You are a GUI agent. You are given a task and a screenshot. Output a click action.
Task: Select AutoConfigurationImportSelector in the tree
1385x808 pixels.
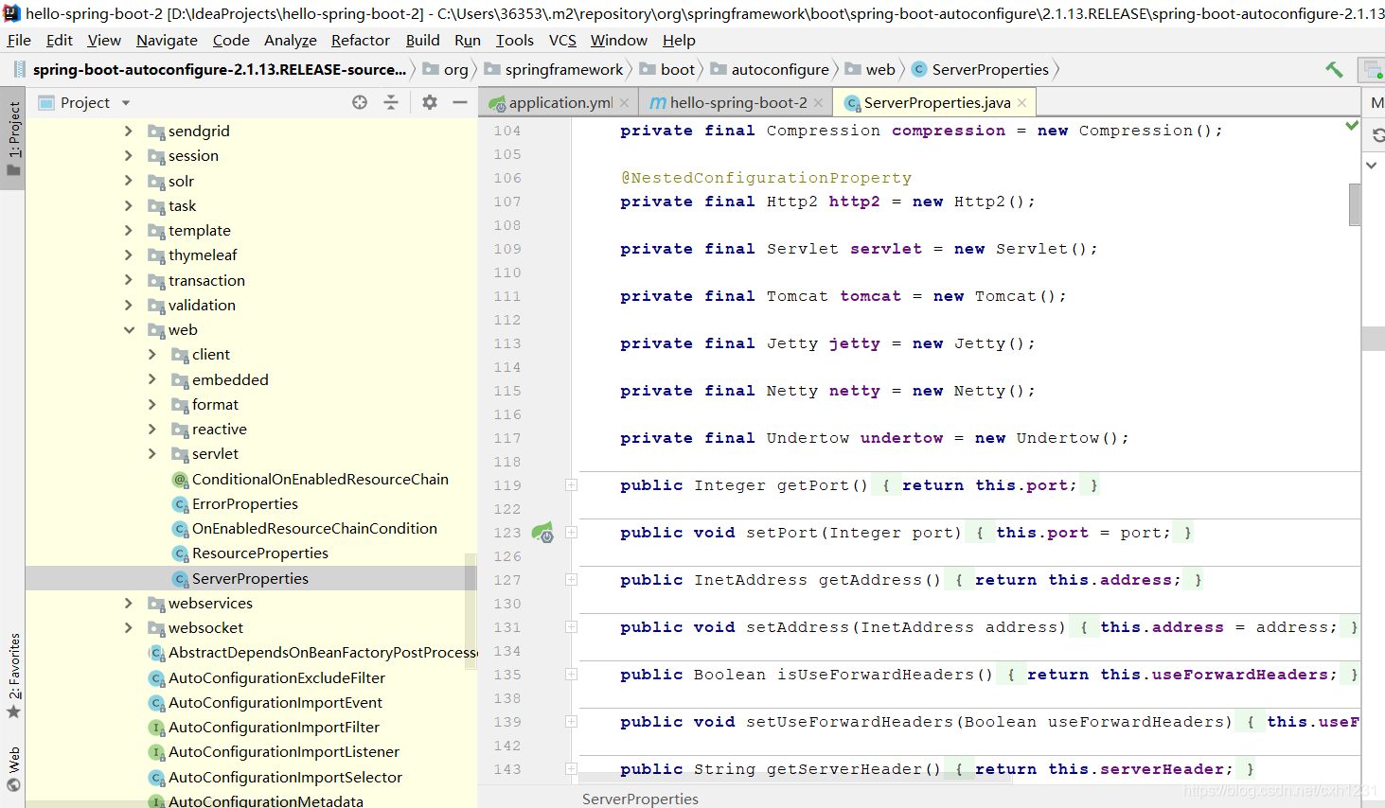285,777
